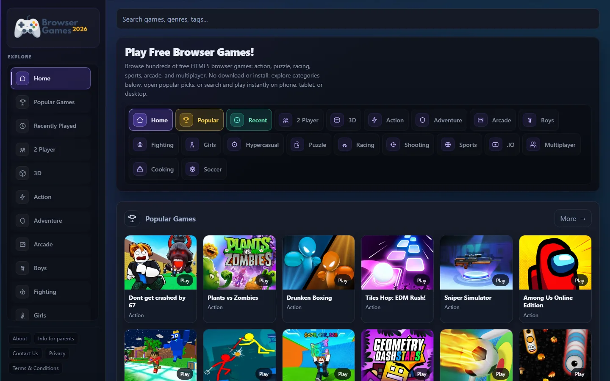Open Boys category in the sidebar

51,268
